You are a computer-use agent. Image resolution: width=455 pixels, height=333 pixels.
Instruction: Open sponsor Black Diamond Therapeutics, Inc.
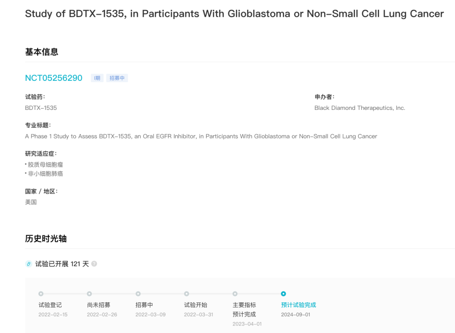360,108
